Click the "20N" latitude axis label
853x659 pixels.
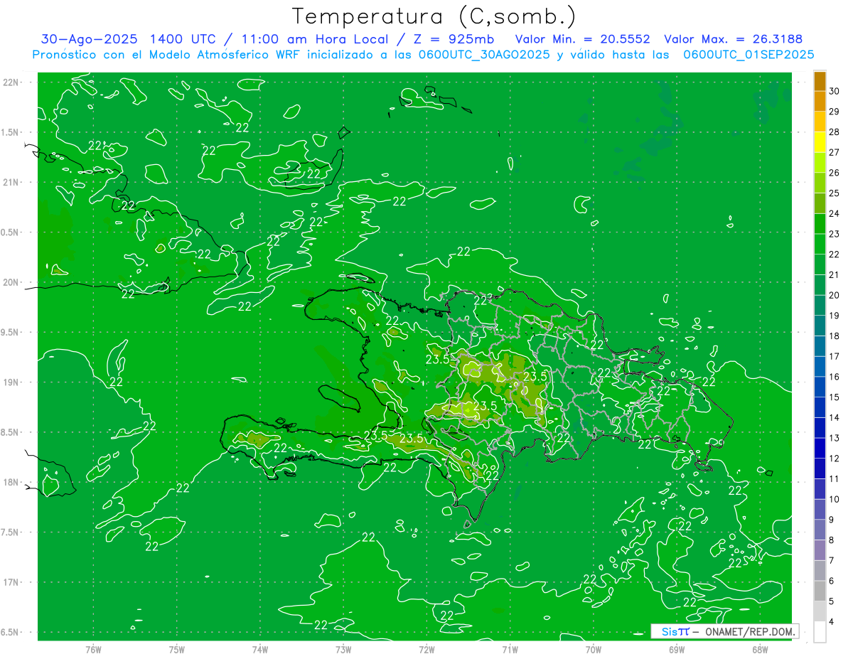pos(11,282)
